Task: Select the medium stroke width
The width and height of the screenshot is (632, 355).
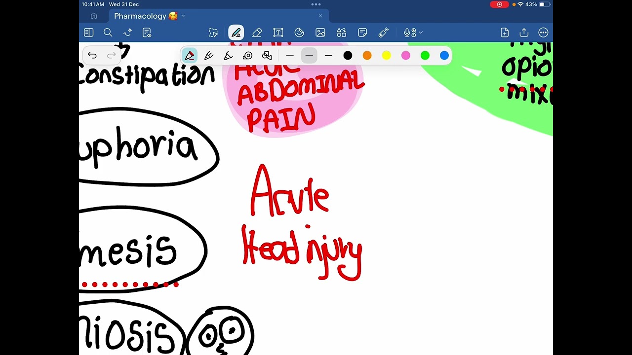Action: click(x=309, y=55)
